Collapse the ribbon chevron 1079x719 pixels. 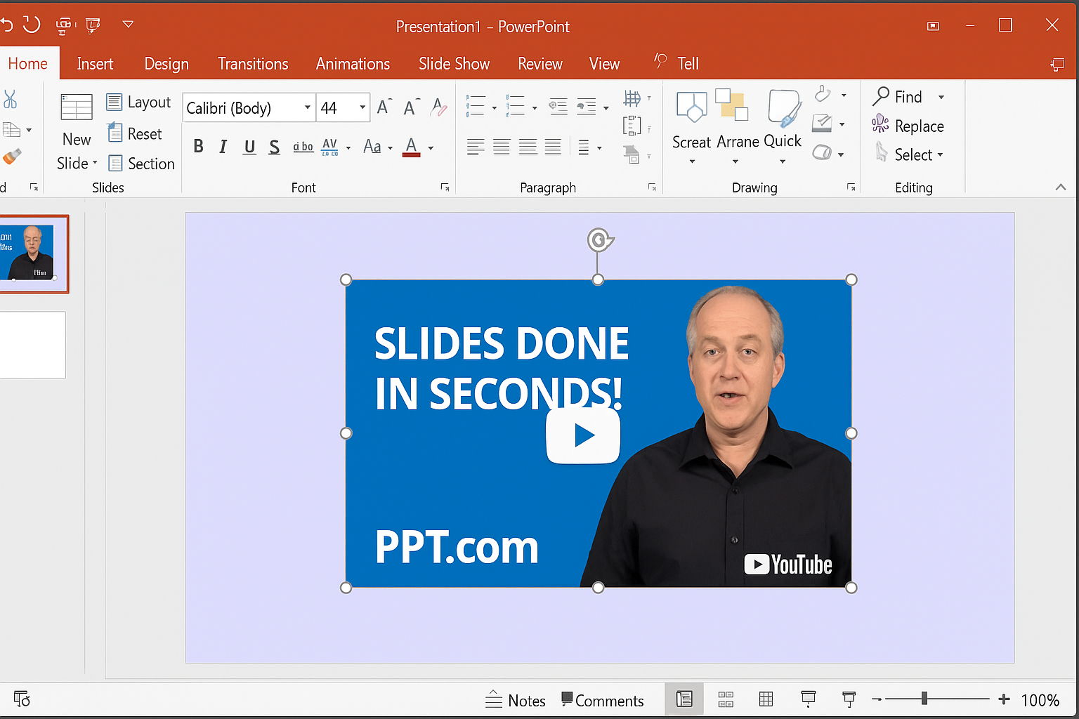tap(1061, 187)
